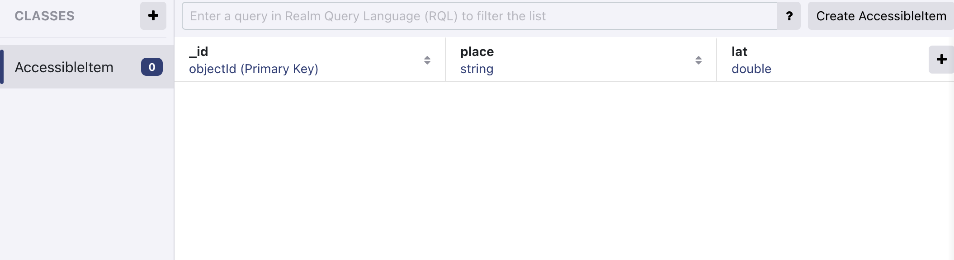The width and height of the screenshot is (954, 260).
Task: Click the place column header name
Action: 477,51
